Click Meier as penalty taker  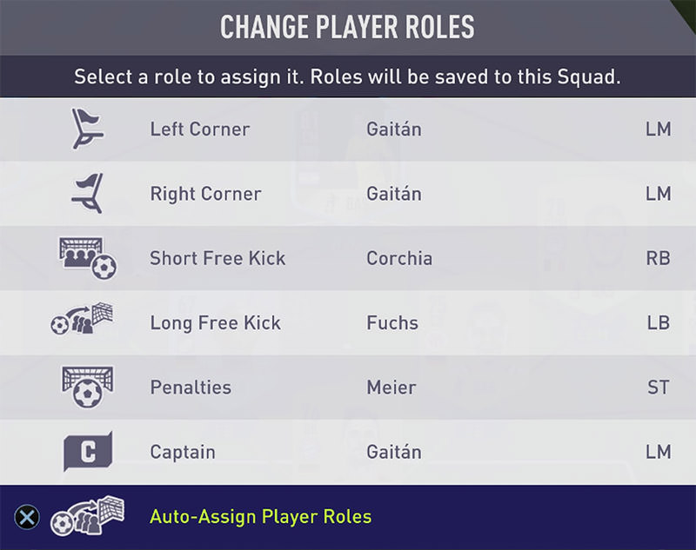tap(392, 388)
